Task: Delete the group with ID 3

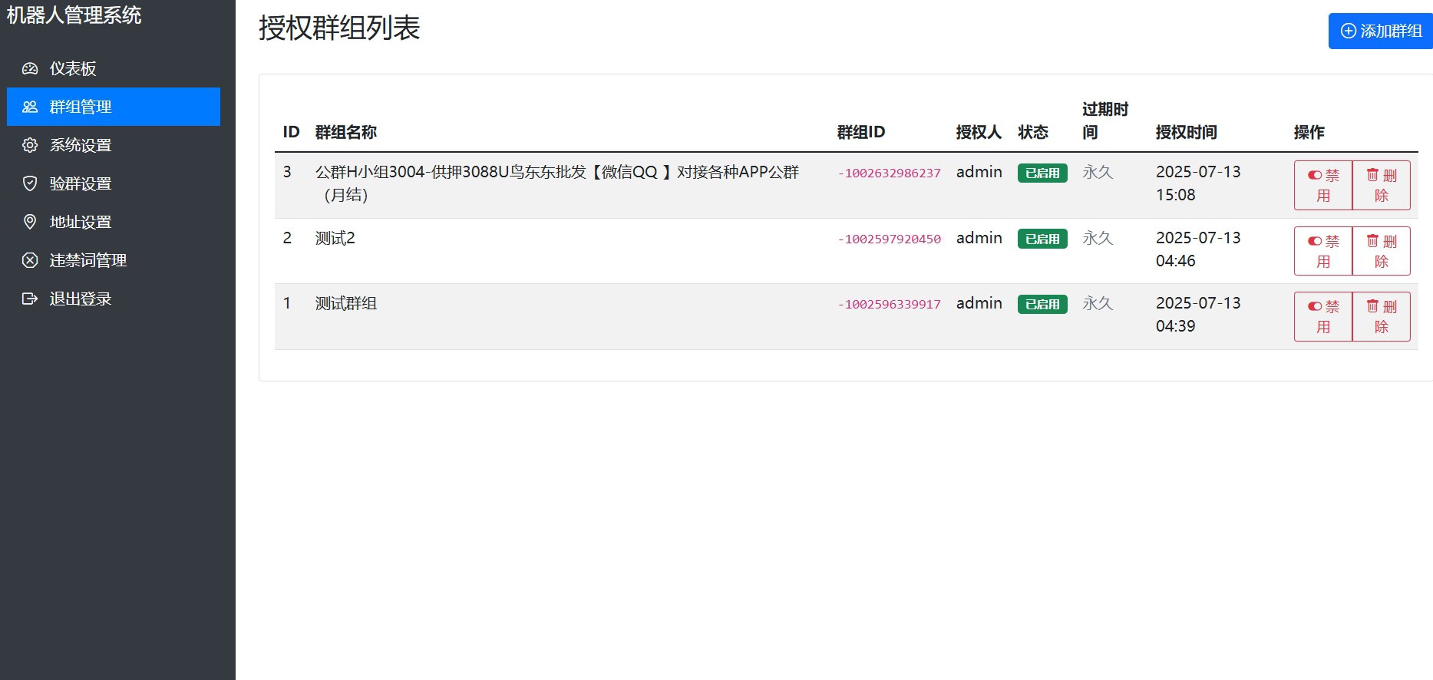Action: (1381, 185)
